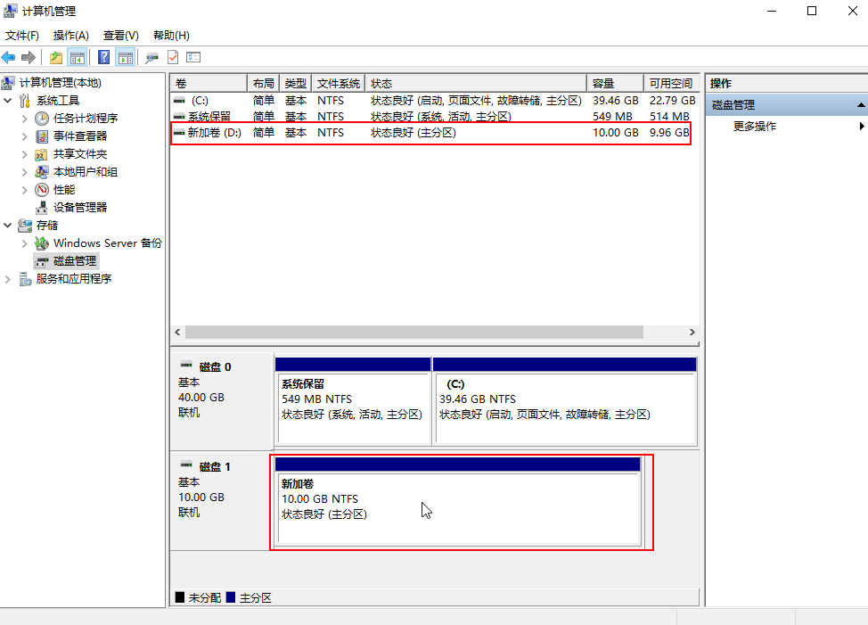
Task: Sort by the 卷 column header
Action: click(209, 84)
